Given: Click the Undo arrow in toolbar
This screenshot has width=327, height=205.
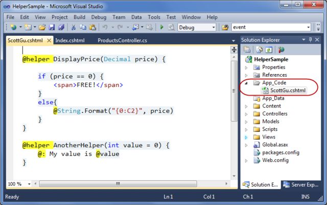Looking at the screenshot, I should 105,27.
